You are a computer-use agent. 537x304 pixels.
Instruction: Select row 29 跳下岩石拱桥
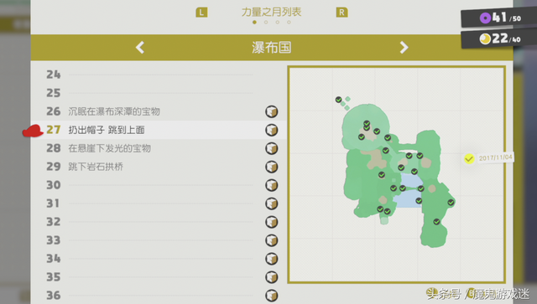(x=159, y=167)
